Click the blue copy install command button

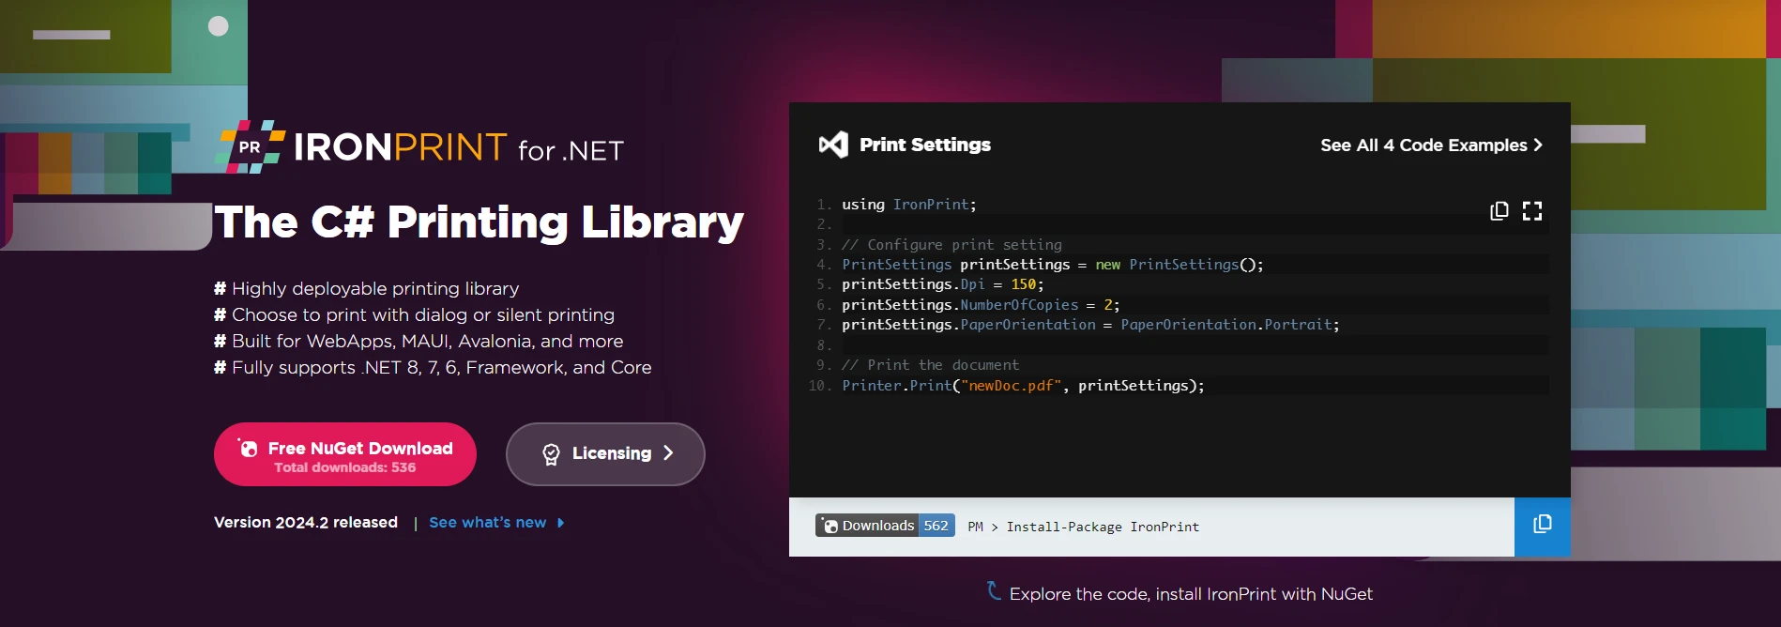point(1542,526)
